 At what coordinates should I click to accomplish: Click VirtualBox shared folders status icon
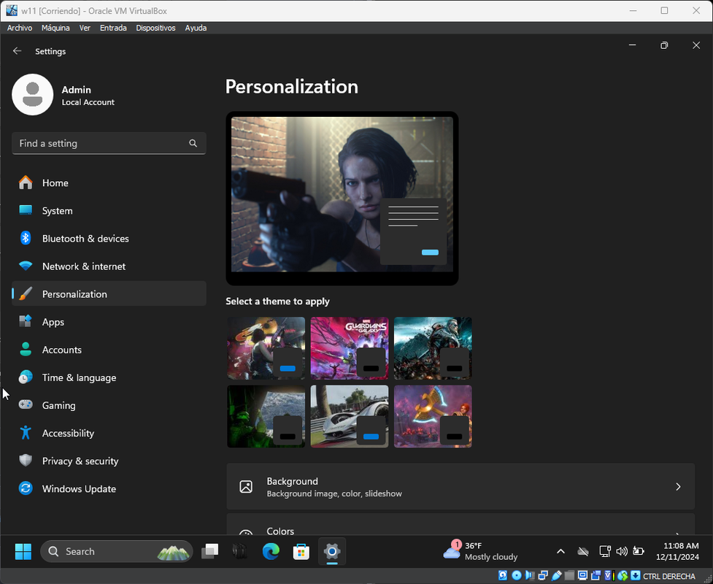pos(570,575)
